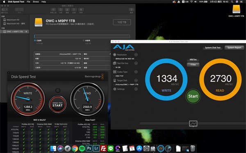Click the AJA WRITE value 1334
This screenshot has height=153, width=246.
coord(167,78)
